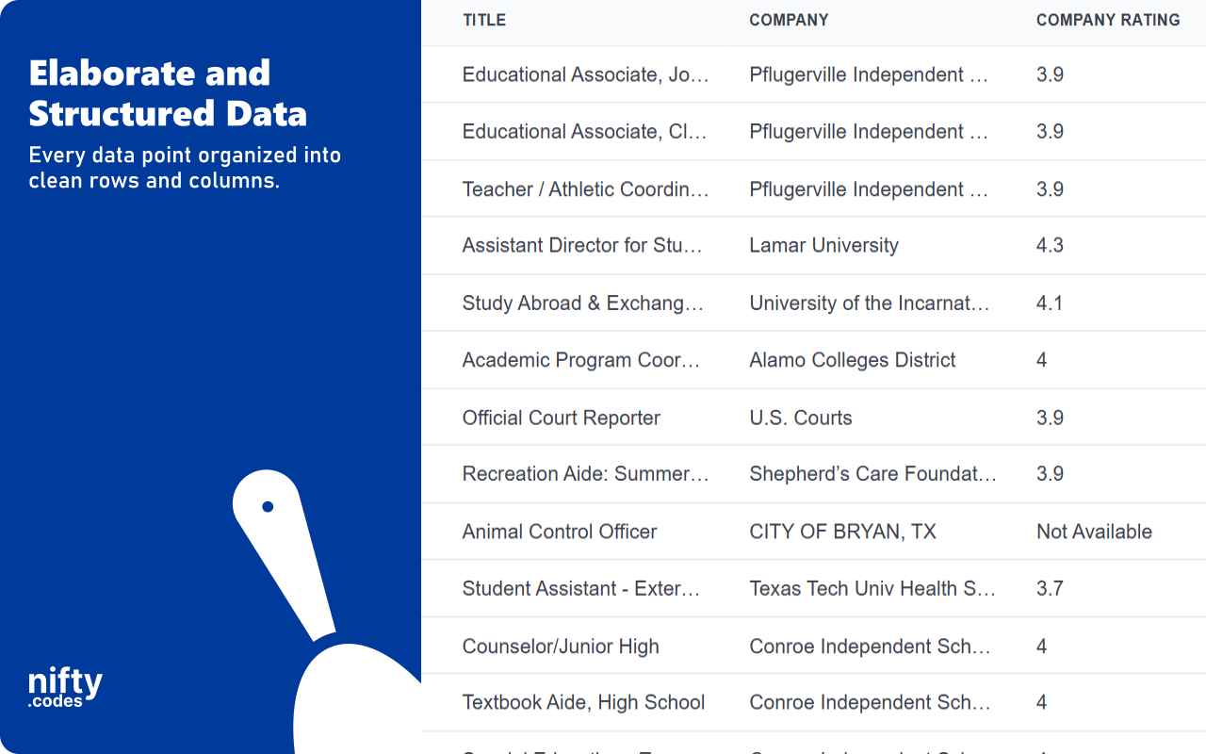Select the COMPANY RATING column header
The height and width of the screenshot is (754, 1206).
point(1108,20)
